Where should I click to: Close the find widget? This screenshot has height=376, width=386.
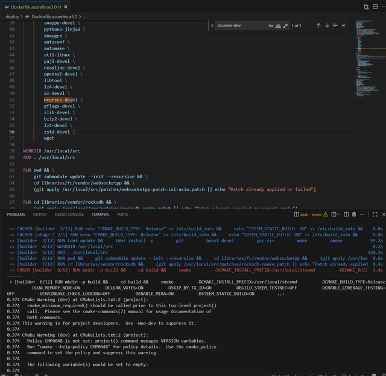343,25
